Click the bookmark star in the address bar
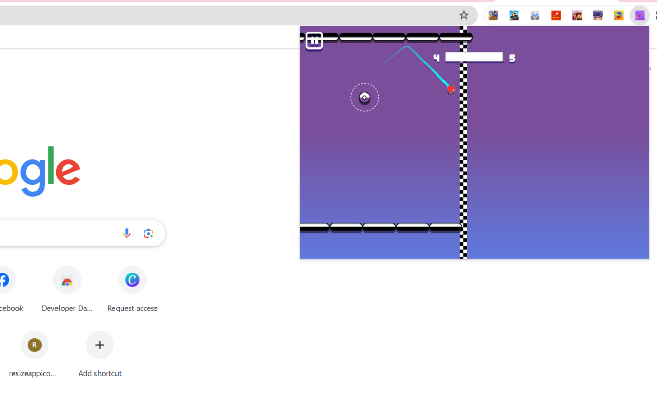Screen dimensions: 657x411 click(x=464, y=15)
